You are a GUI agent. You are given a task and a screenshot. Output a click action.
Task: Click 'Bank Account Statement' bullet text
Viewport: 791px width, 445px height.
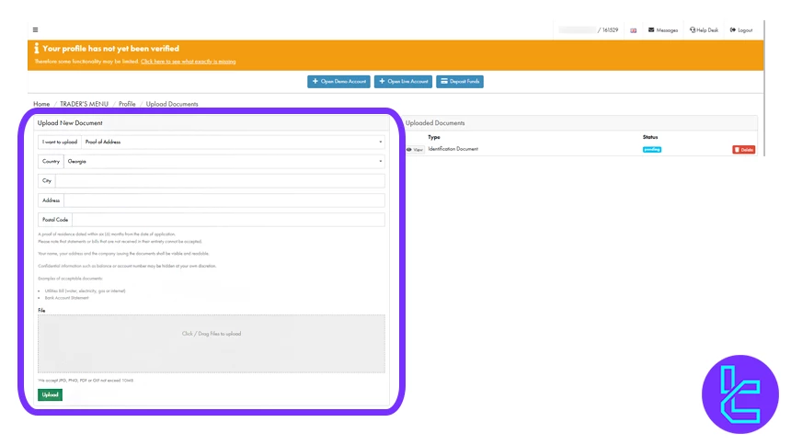(66, 298)
